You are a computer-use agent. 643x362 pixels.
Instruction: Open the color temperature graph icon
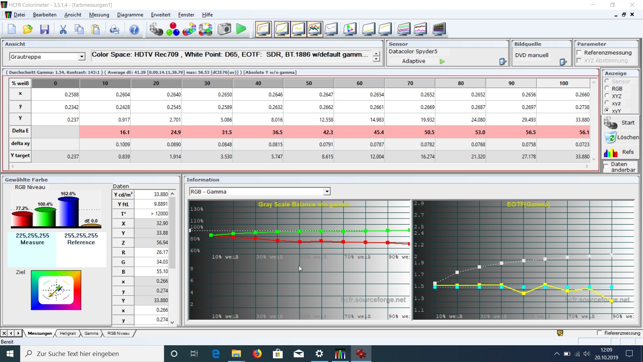point(331,29)
